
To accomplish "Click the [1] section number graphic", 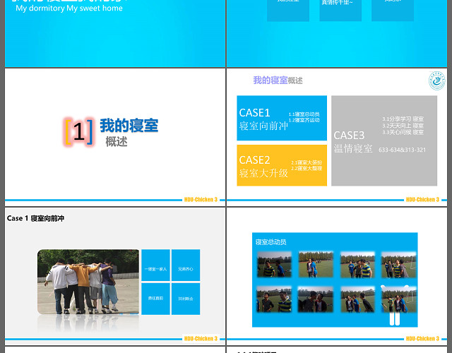I will click(x=78, y=132).
